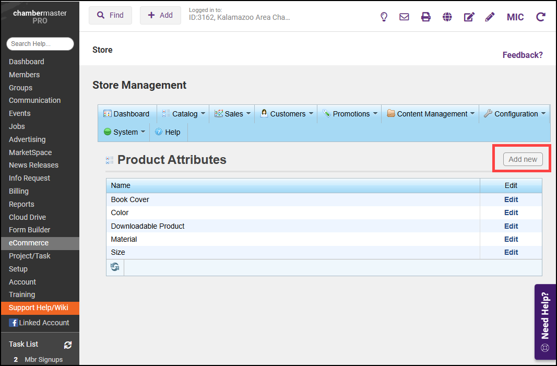Open the notepad compose icon
Viewport: 557px width, 366px height.
(x=469, y=17)
